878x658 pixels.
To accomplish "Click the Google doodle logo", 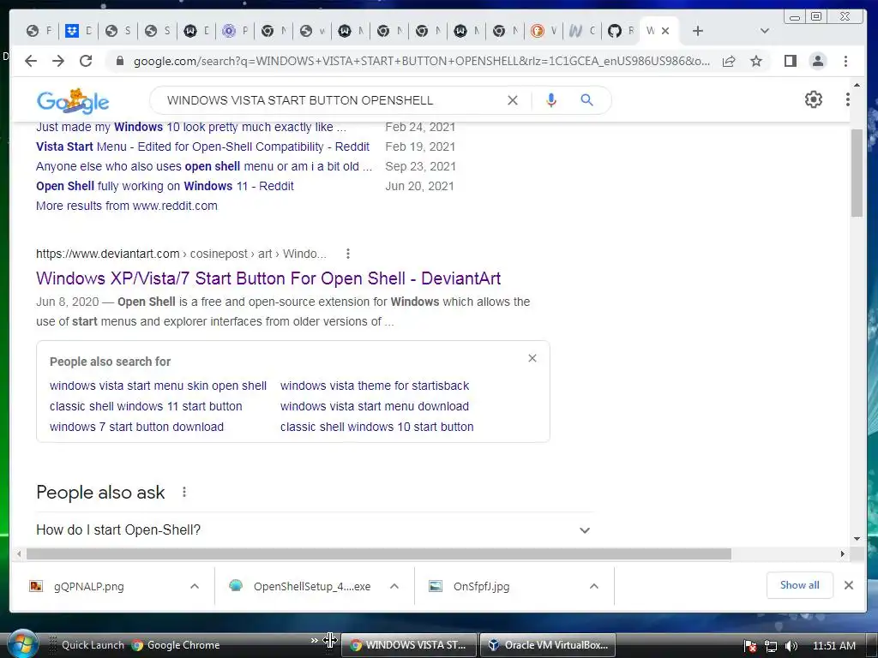I will [x=73, y=101].
